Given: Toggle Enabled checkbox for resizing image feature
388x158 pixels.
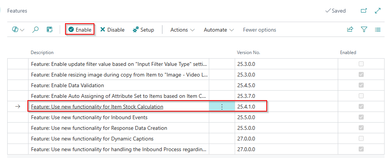Looking at the screenshot, I should [x=361, y=75].
